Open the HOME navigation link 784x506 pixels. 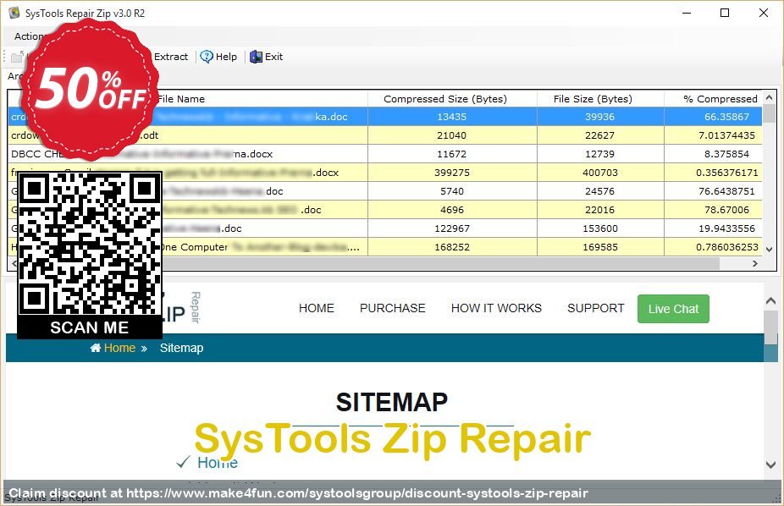click(x=317, y=308)
